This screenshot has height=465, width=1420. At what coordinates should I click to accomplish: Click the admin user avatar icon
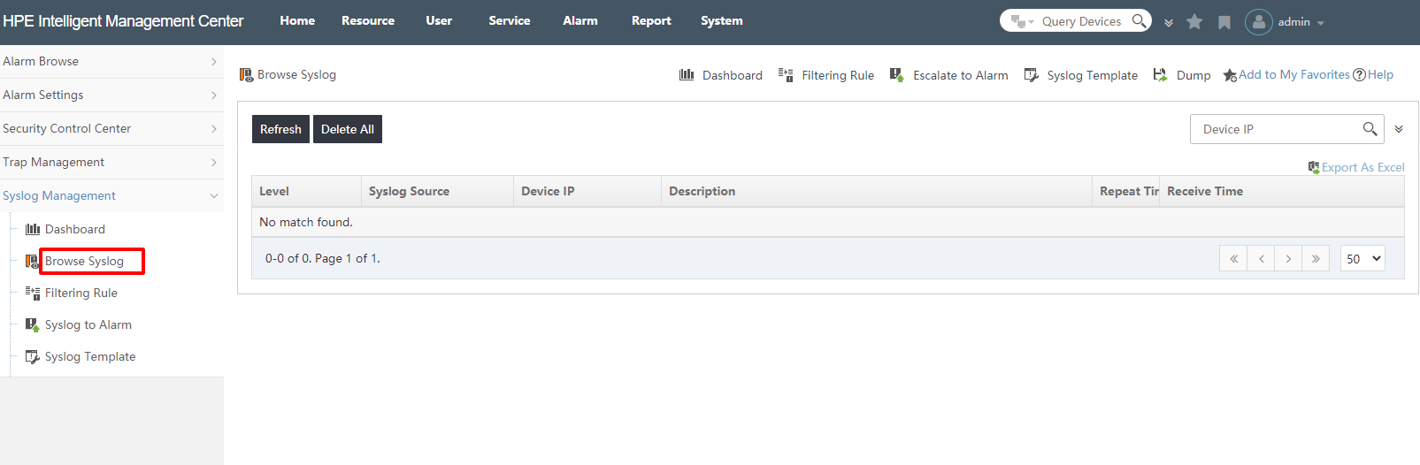click(x=1259, y=21)
